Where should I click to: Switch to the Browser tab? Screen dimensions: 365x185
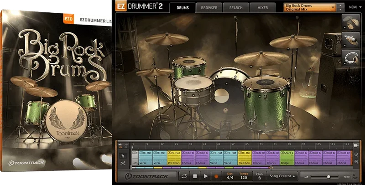[x=209, y=8]
